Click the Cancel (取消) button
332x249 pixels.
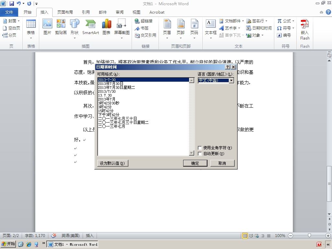[x=222, y=163]
